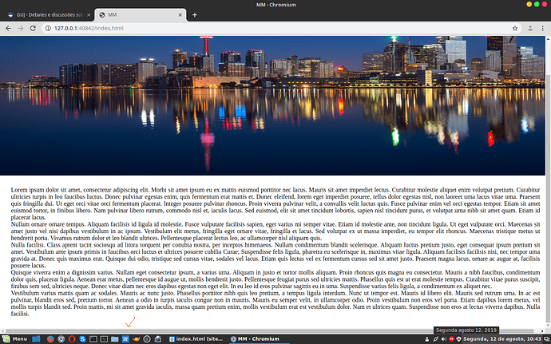This screenshot has height=344, width=551.
Task: Click the volume icon in system tray
Action: tap(443, 339)
